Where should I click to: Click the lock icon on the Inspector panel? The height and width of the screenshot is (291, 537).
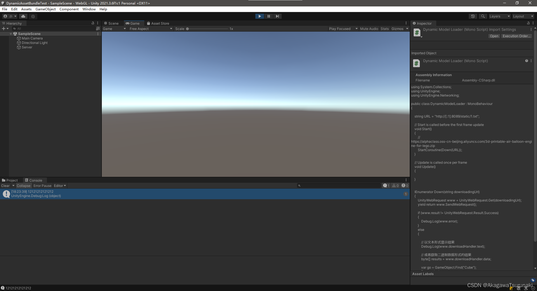(529, 23)
